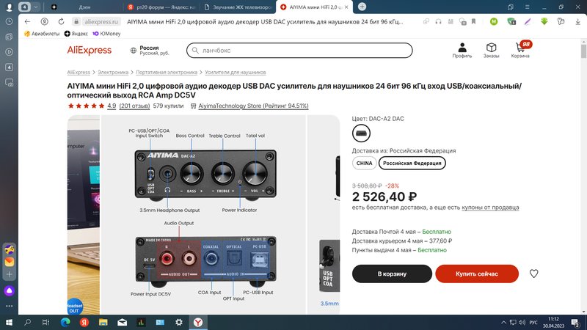This screenshot has width=587, height=330.
Task: Open the browser main menu
Action: [527, 7]
